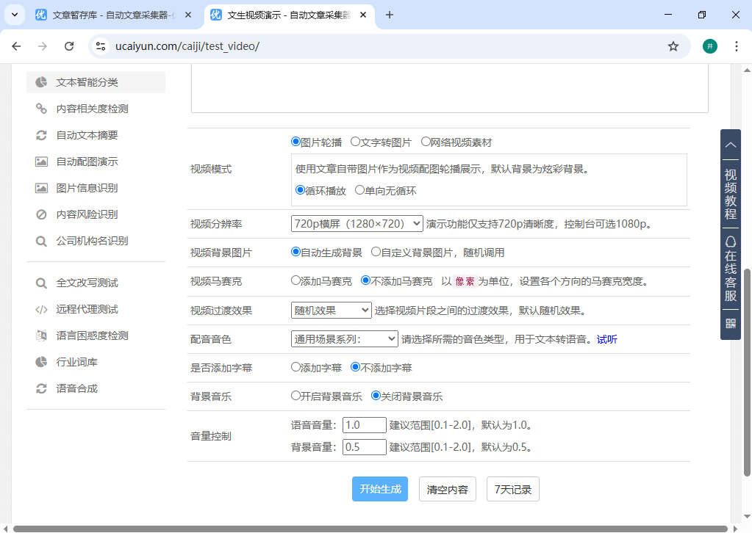Click the 试听 preview link
The image size is (752, 533).
point(606,339)
